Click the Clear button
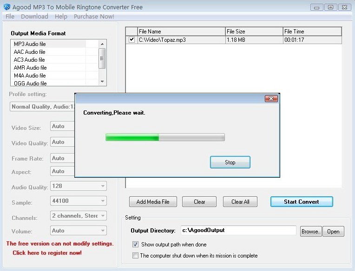 pos(199,201)
